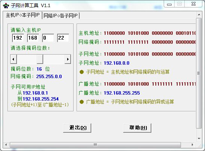Click the horizontal scrollbar thumb
Viewport: 205px width, 151px height.
click(95, 145)
